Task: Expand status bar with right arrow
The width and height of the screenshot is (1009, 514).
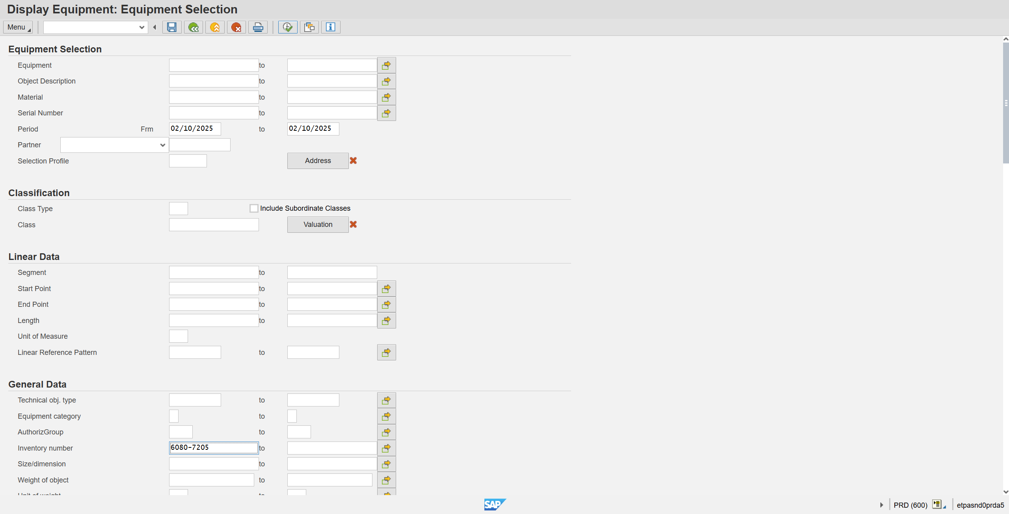Action: click(x=881, y=505)
